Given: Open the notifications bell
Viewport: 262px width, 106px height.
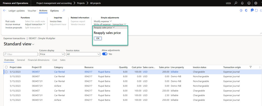Looking at the screenshot, I should 242,3.
